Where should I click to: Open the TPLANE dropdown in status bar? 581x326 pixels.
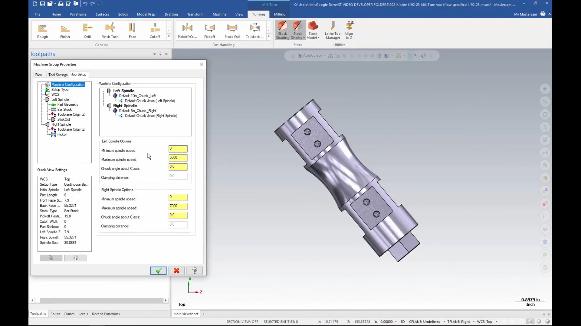coord(474,322)
